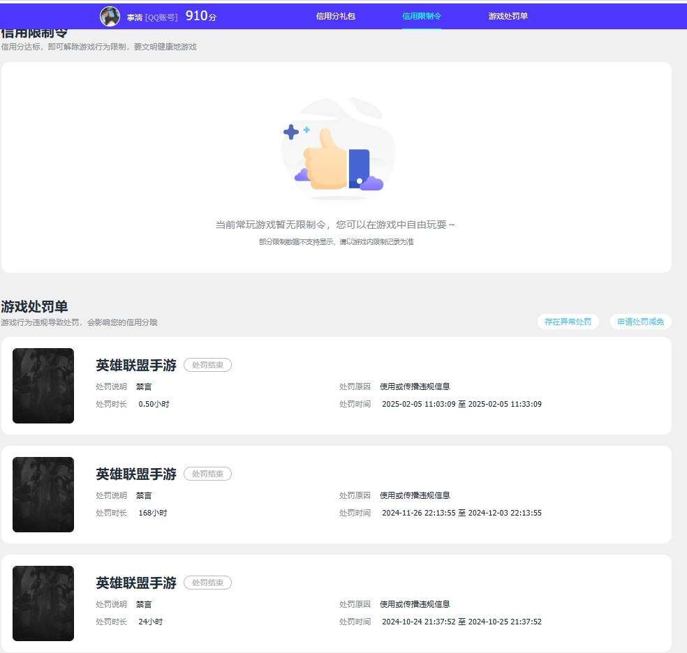Click the 存在异常处罚 button
This screenshot has width=687, height=653.
(x=568, y=322)
